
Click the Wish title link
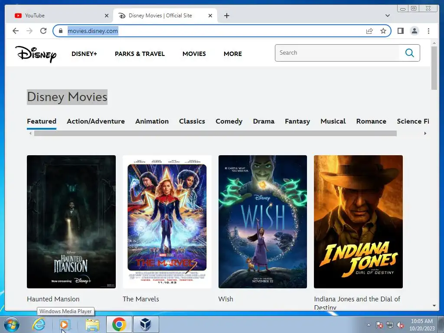pyautogui.click(x=225, y=299)
